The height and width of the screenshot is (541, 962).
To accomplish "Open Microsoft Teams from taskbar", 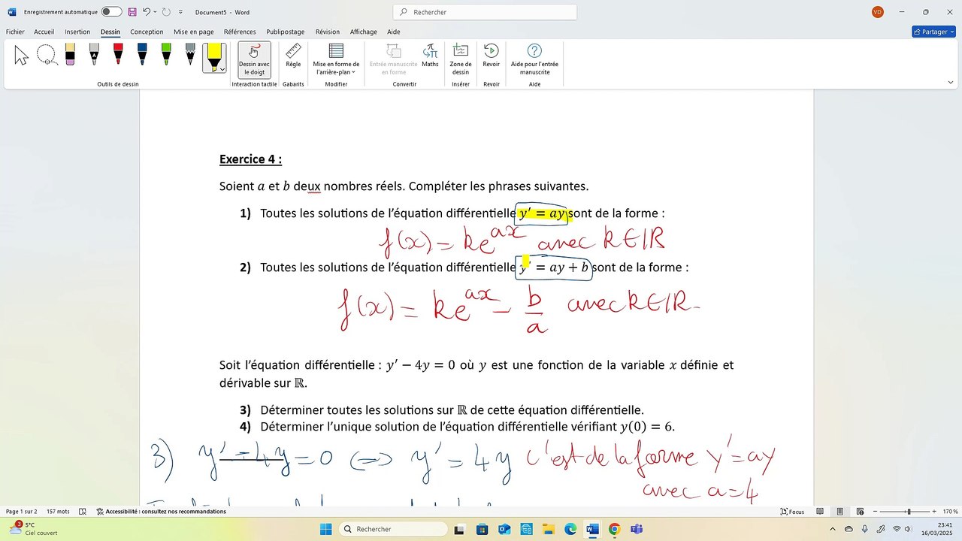I will coord(636,529).
